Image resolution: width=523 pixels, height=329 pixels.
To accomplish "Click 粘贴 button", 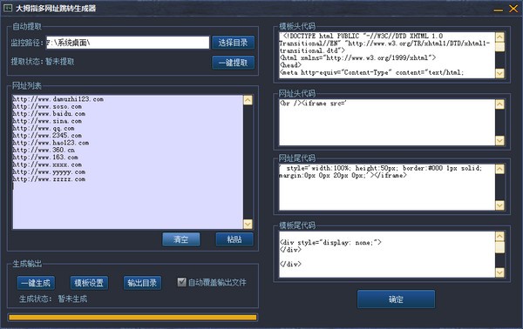I will point(234,239).
